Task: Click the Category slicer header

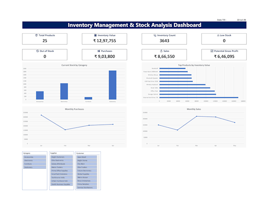Action: 27,153
